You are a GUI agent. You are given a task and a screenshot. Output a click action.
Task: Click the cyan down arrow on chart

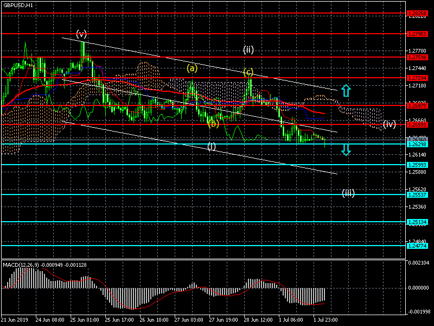(346, 148)
